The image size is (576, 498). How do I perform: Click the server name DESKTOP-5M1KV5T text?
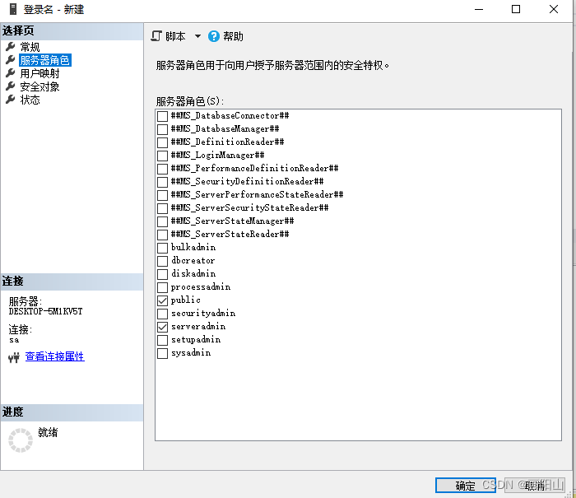click(x=45, y=312)
